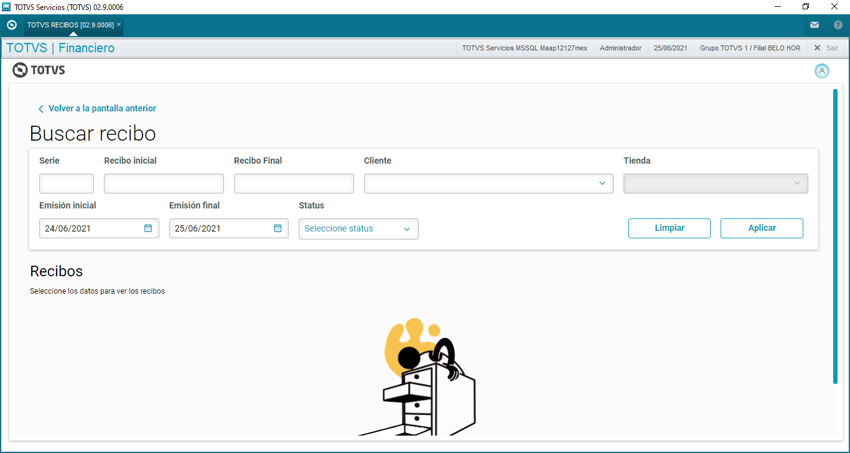Click the Buscar recibo heading
The image size is (850, 453).
pyautogui.click(x=93, y=134)
